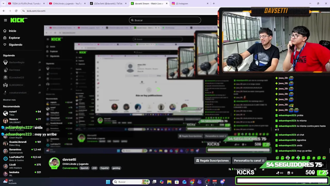Select the gaming stream tag
The height and width of the screenshot is (186, 330).
pos(116,168)
